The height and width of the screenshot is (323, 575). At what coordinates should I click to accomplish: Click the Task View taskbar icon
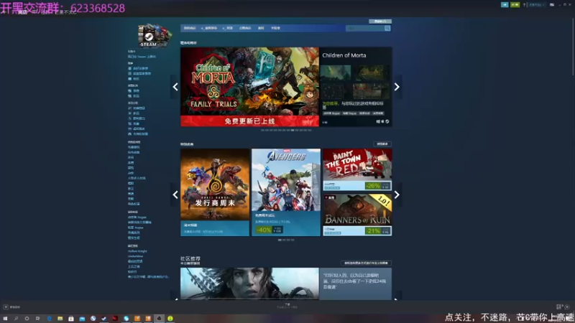38,319
